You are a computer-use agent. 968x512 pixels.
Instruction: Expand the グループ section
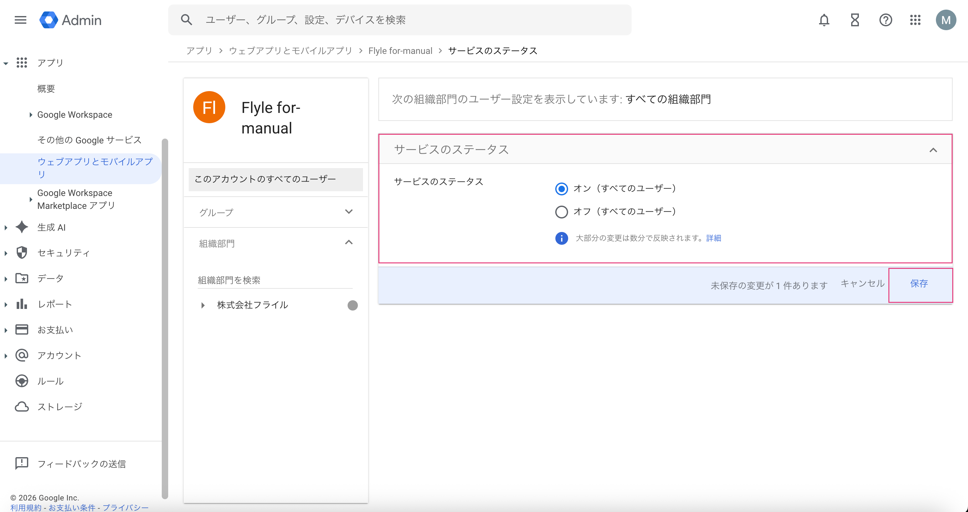pyautogui.click(x=349, y=212)
